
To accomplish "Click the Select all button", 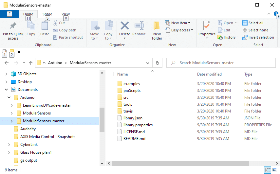I will click(x=253, y=23).
